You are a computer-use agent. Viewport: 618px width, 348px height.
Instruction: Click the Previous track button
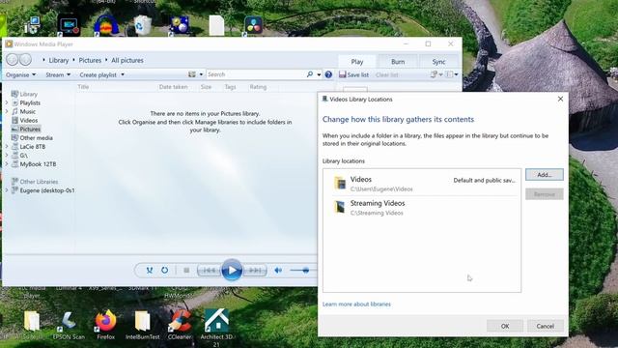209,271
